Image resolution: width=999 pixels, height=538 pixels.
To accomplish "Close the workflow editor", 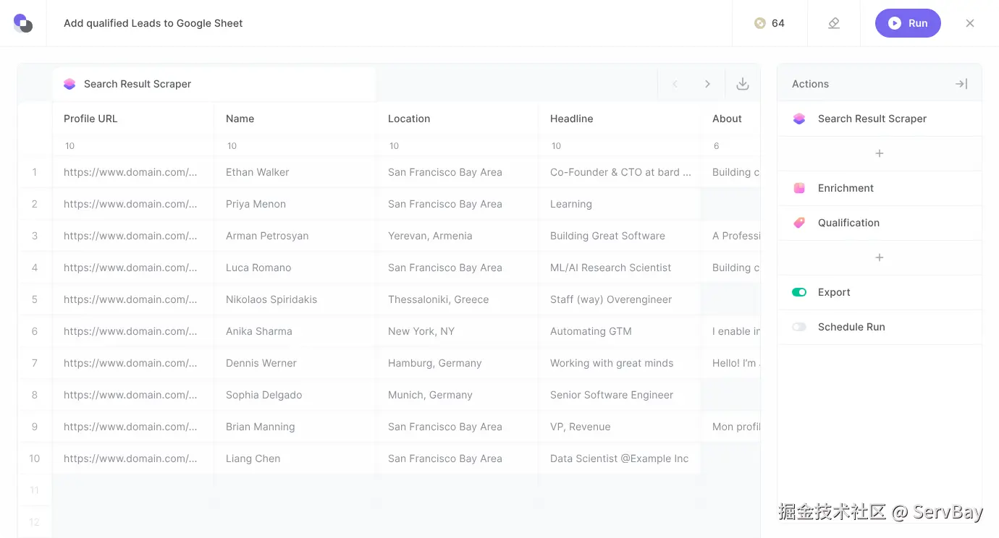I will tap(970, 23).
